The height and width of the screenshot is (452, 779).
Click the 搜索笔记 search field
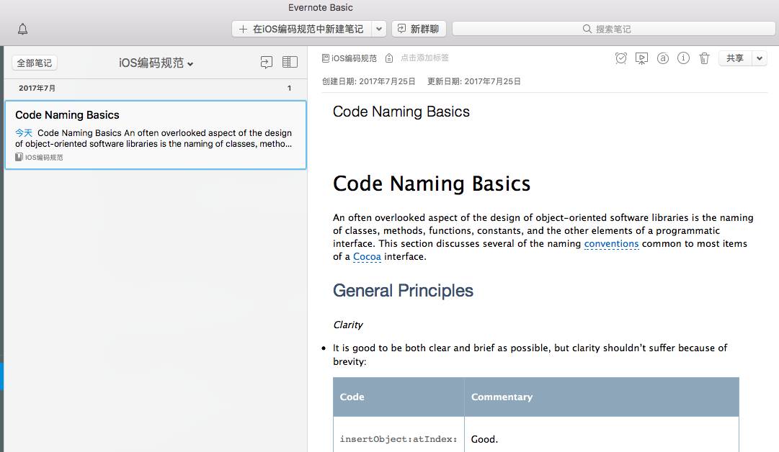[613, 29]
